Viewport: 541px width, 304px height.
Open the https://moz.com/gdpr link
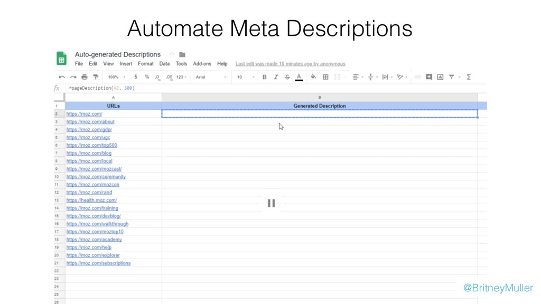89,130
